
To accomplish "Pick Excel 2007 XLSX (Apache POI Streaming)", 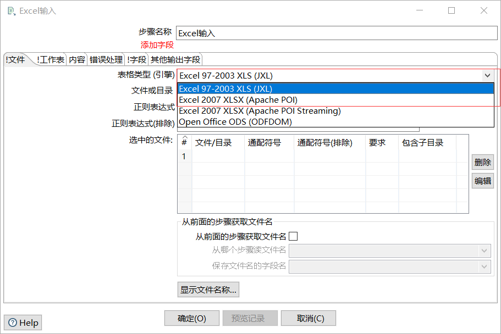I will [335, 111].
